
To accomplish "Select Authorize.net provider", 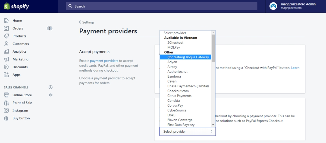I will coord(186,72).
